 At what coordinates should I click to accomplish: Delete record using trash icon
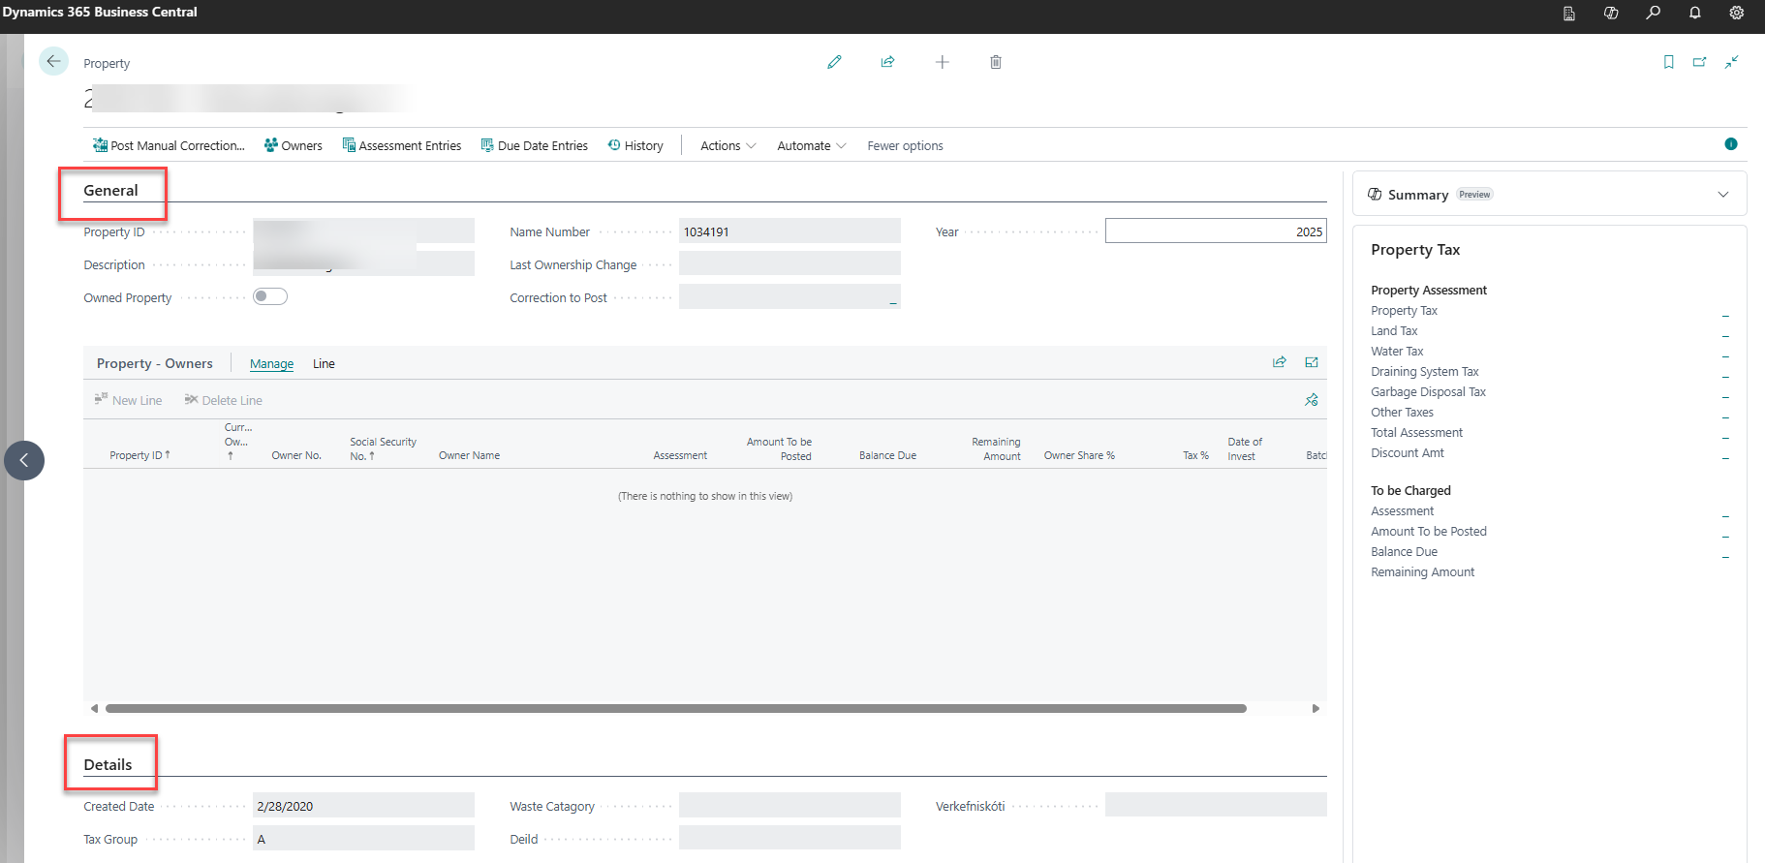tap(996, 62)
